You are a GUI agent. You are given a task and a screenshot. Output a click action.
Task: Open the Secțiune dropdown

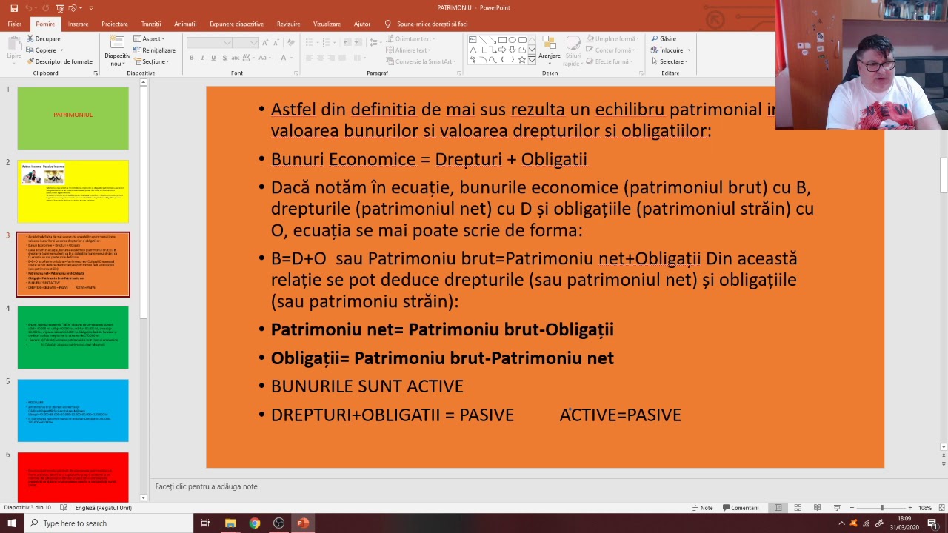pos(151,61)
